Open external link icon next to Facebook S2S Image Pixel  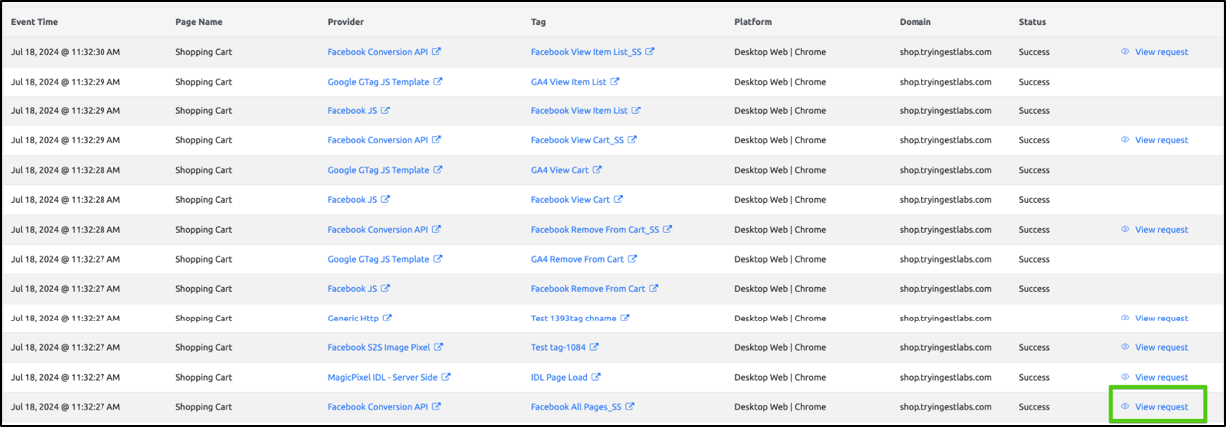click(x=439, y=347)
